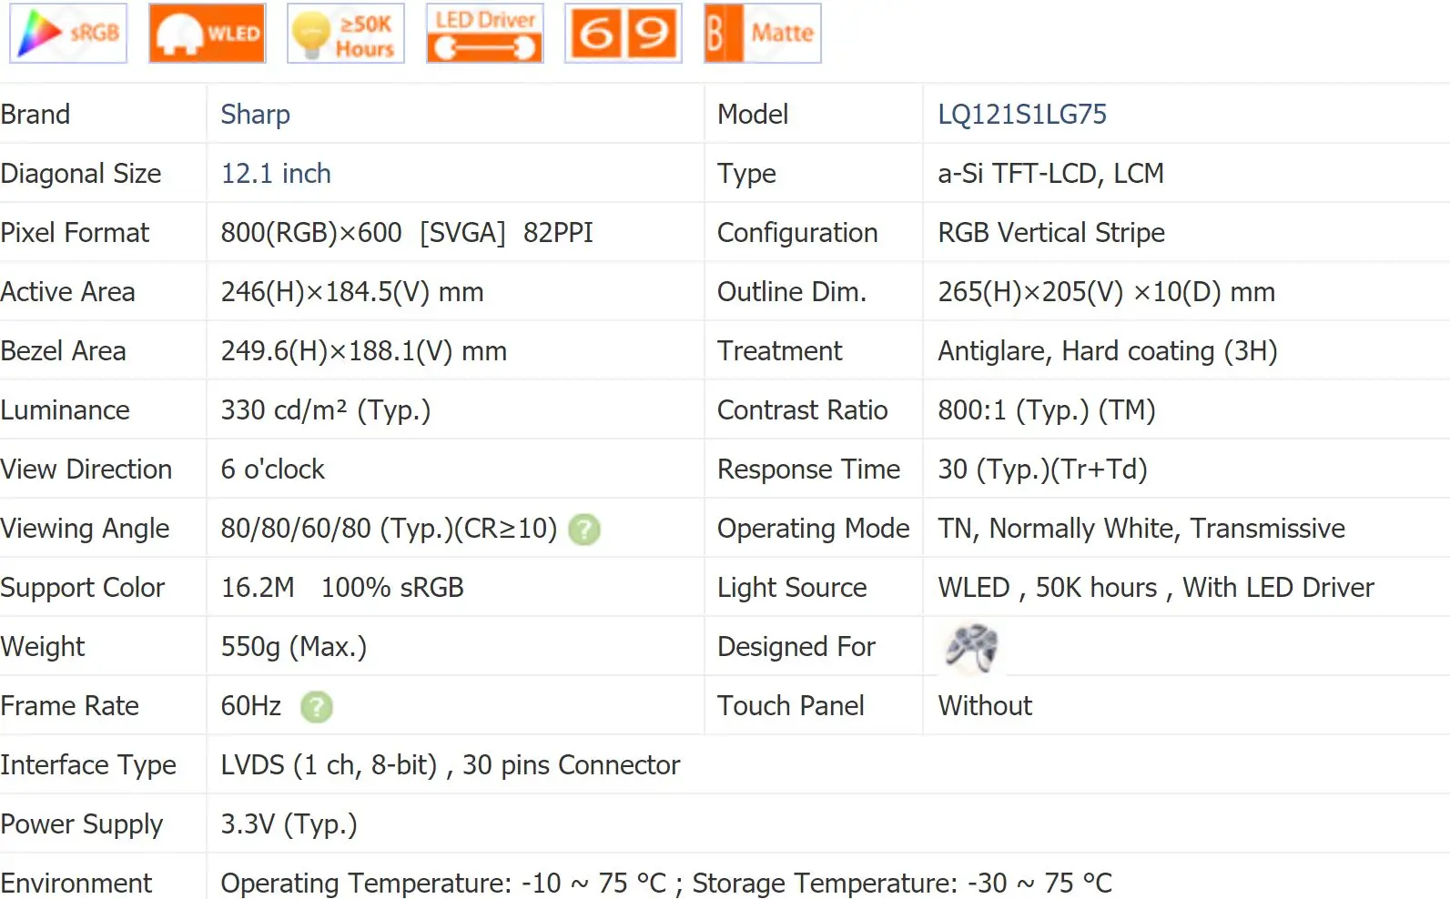This screenshot has width=1450, height=899.
Task: Click the Light Source label
Action: point(792,588)
